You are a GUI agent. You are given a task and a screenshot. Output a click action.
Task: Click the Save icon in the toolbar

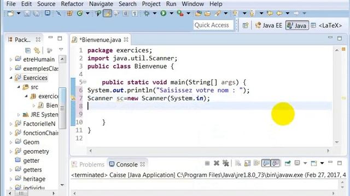point(27,14)
